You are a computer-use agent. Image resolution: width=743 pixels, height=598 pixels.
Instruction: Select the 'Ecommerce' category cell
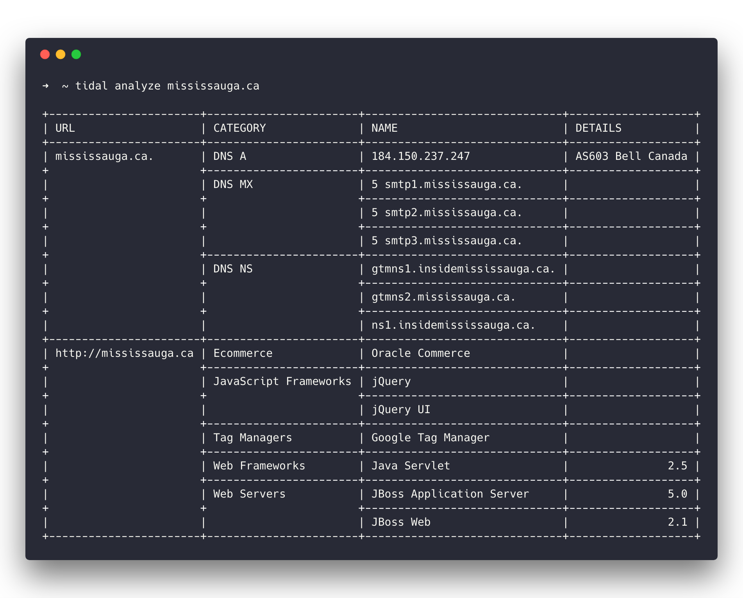click(x=243, y=353)
